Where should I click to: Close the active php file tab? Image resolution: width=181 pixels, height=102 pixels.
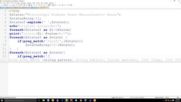click(x=48, y=8)
